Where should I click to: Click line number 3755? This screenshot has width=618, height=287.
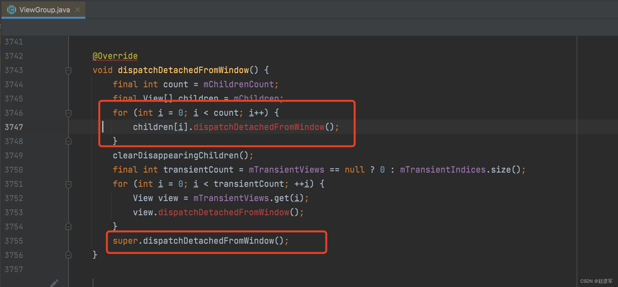[x=14, y=241]
